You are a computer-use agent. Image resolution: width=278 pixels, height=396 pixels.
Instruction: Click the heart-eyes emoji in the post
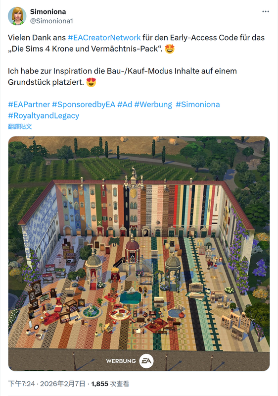pos(91,82)
